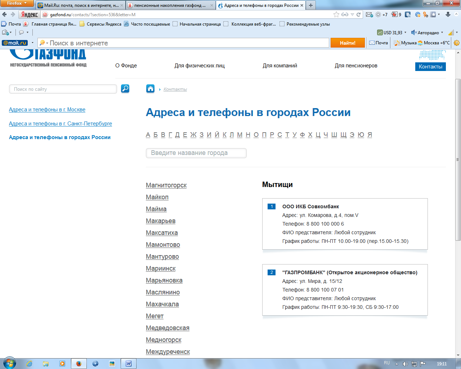Click the orange Найти! search button
This screenshot has height=369, width=461.
[x=348, y=43]
